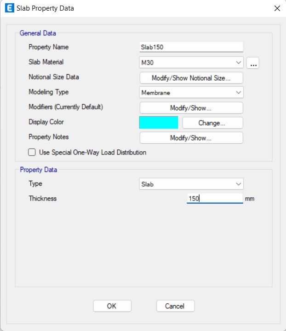Click the Notional Size Data label

(54, 77)
